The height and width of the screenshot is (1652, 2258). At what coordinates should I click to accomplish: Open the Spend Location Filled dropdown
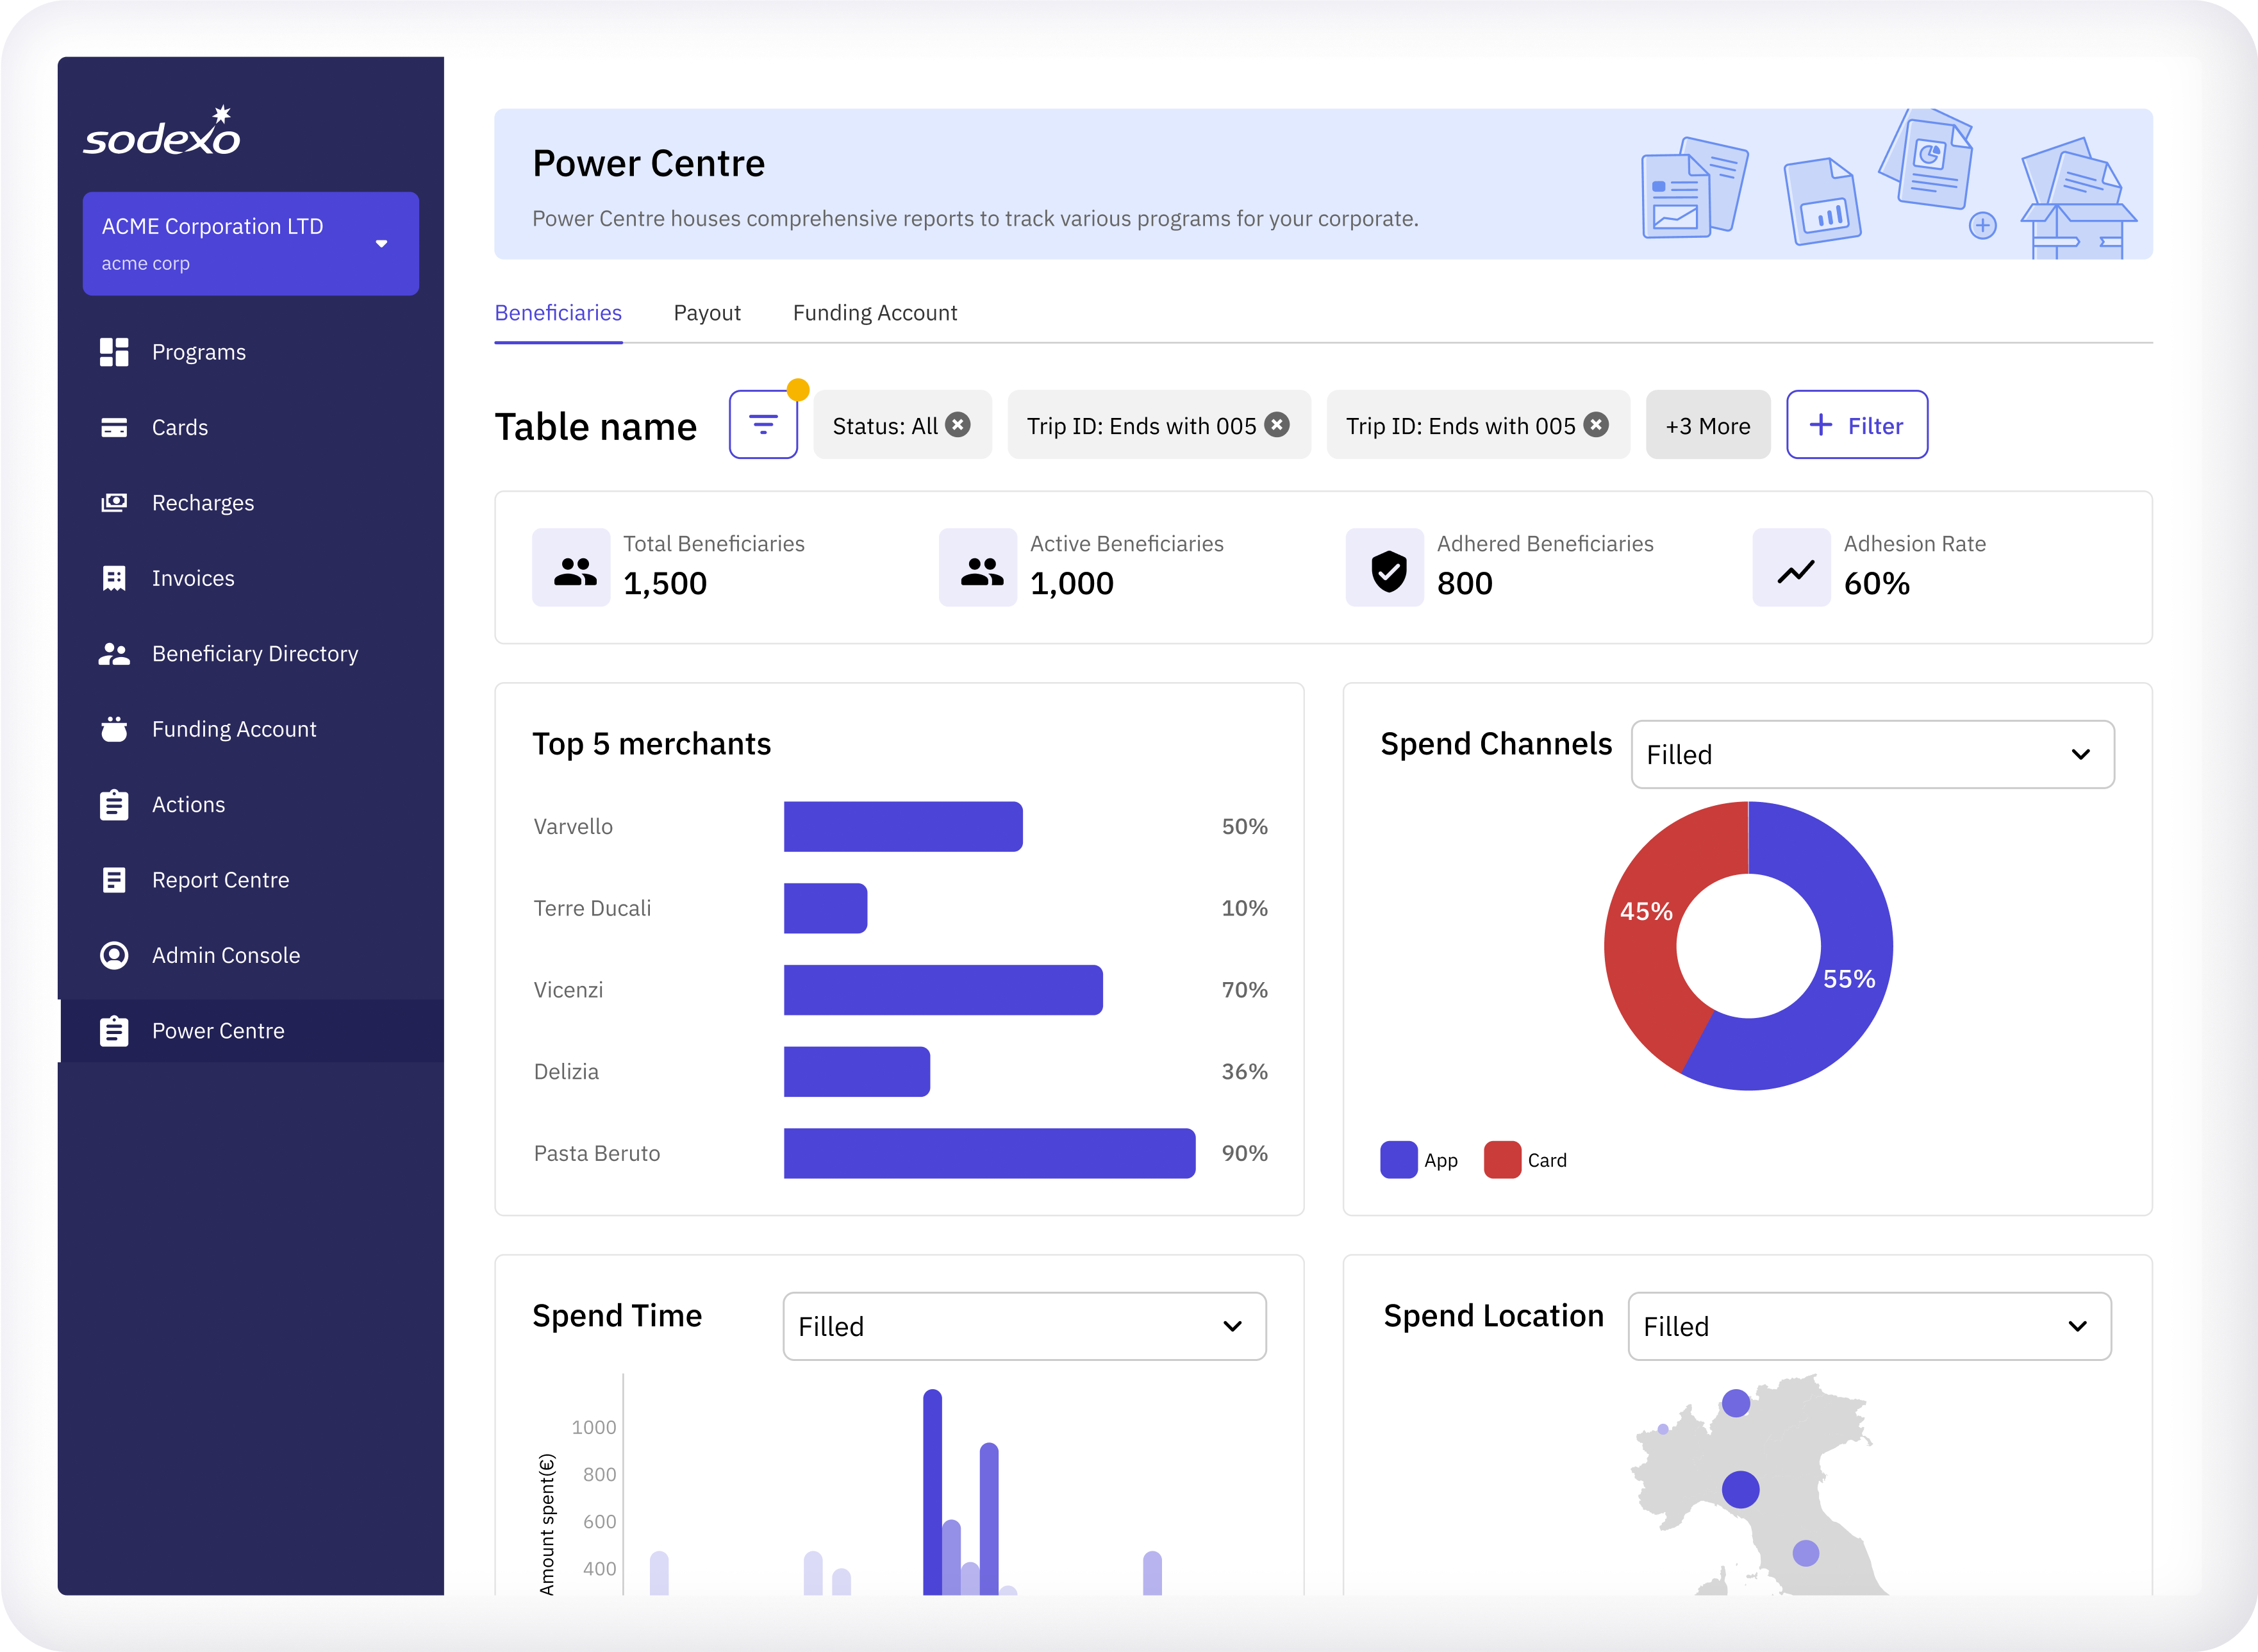point(1869,1326)
